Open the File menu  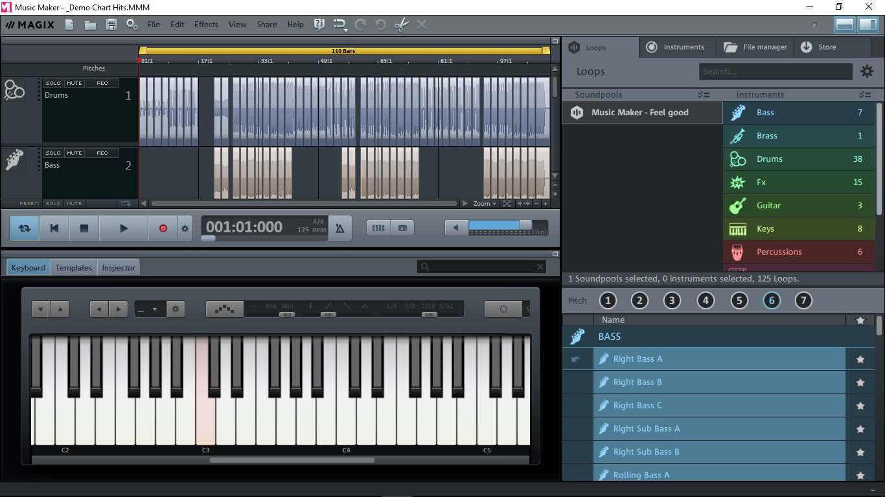tap(154, 25)
